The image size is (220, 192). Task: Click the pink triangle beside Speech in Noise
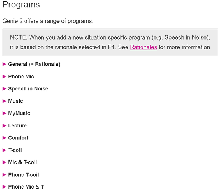pos(4,89)
